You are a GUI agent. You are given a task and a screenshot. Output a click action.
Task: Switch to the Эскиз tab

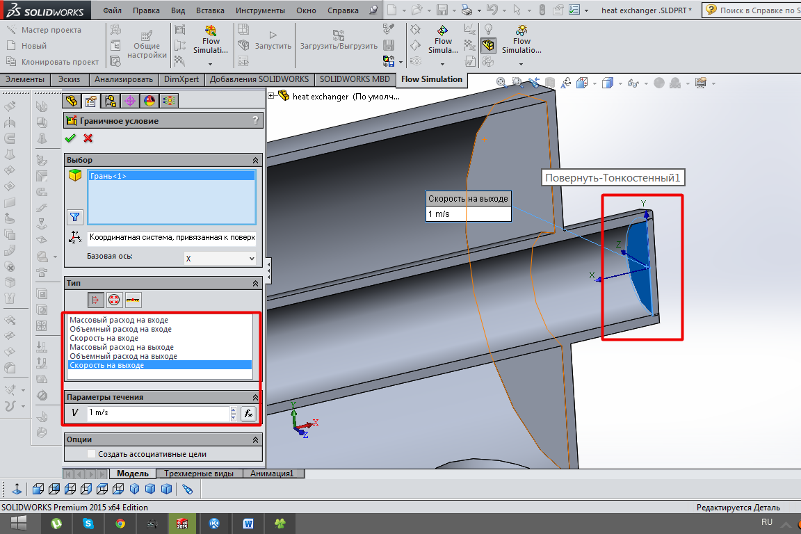(69, 79)
